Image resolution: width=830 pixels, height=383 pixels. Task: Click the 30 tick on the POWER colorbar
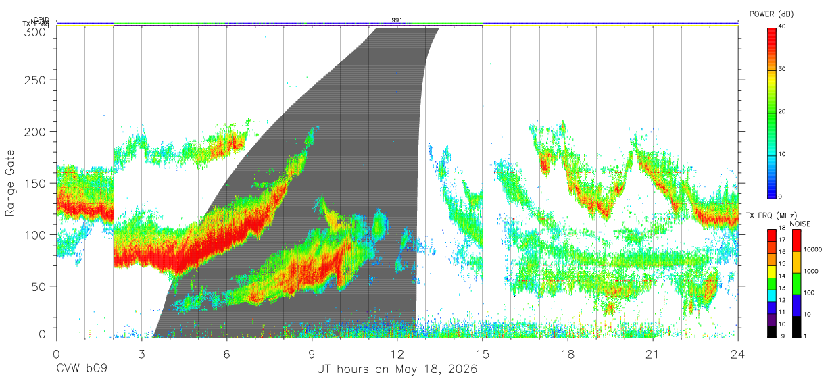782,69
